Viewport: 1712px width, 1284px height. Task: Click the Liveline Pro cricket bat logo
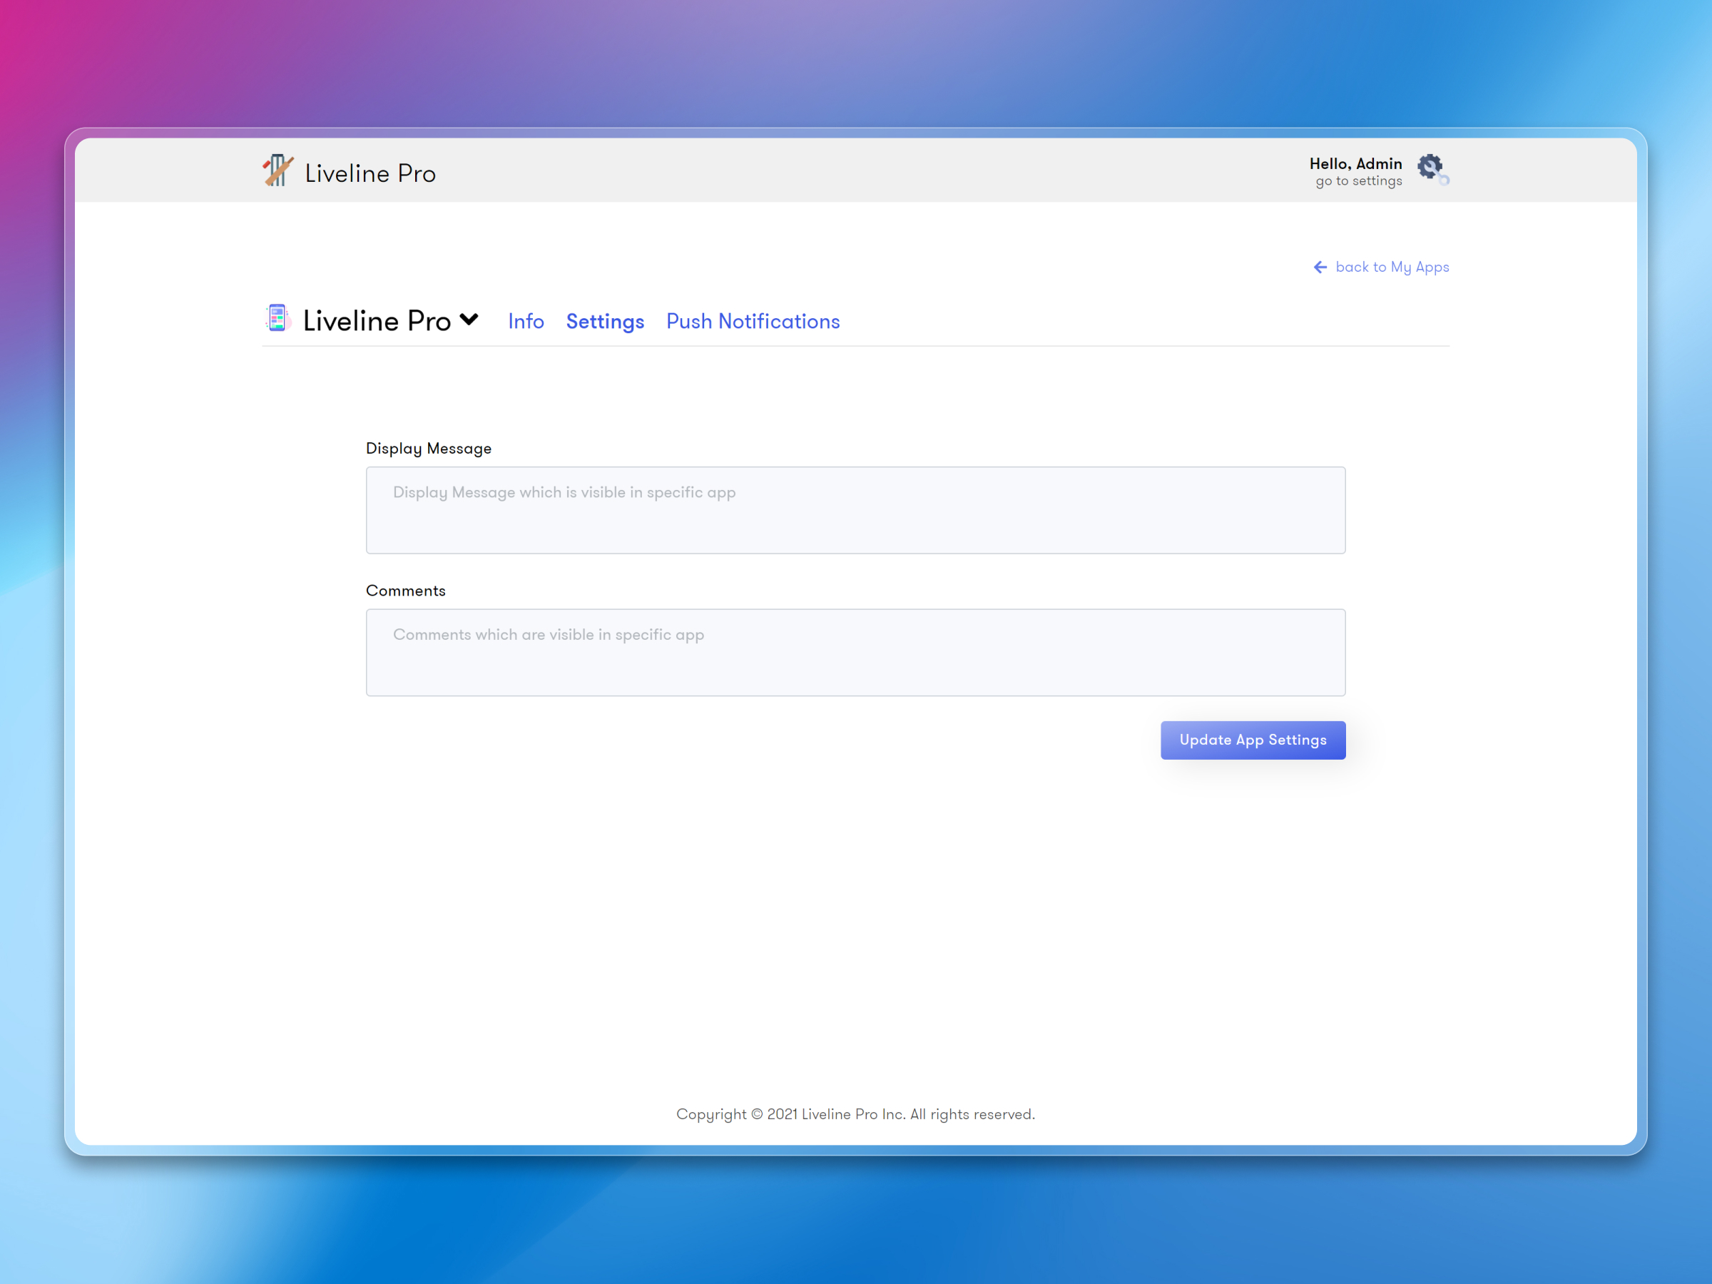(277, 170)
